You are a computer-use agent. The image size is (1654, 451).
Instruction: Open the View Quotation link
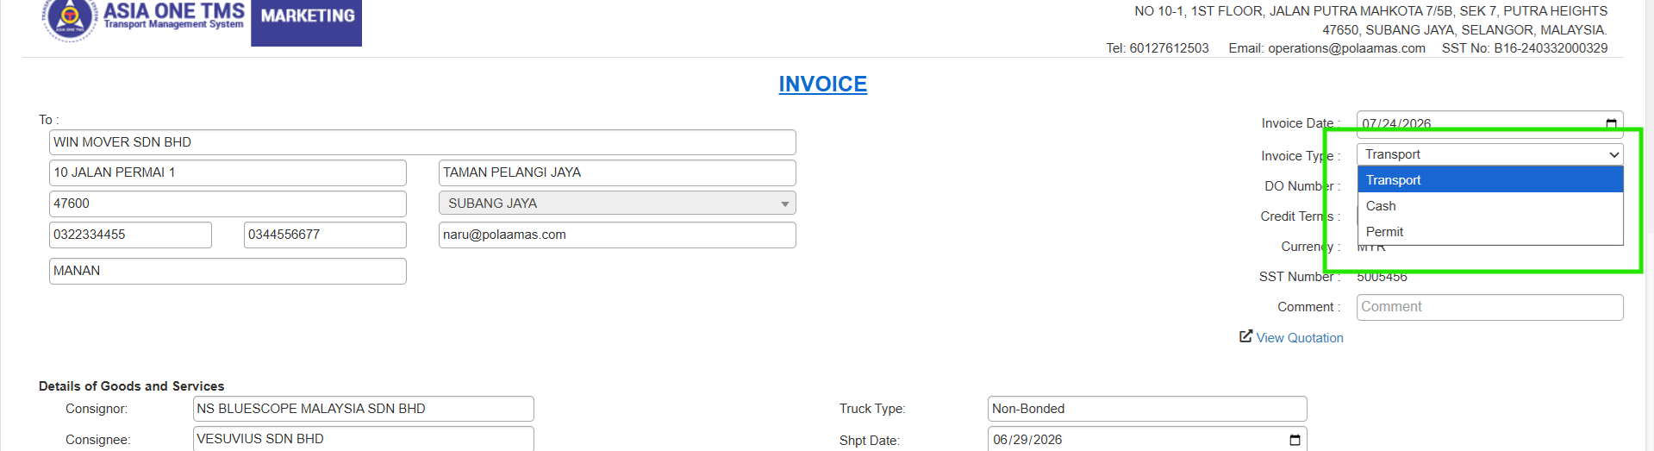1299,338
